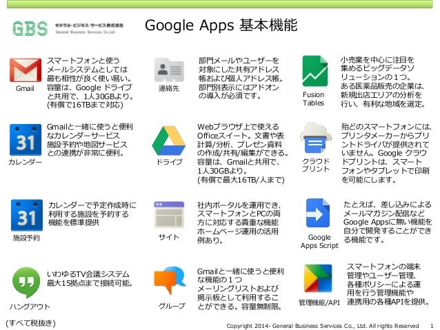Click the text 機能を標準提供
Image resolution: width=440 pixels, height=330 pixels.
pos(74,223)
